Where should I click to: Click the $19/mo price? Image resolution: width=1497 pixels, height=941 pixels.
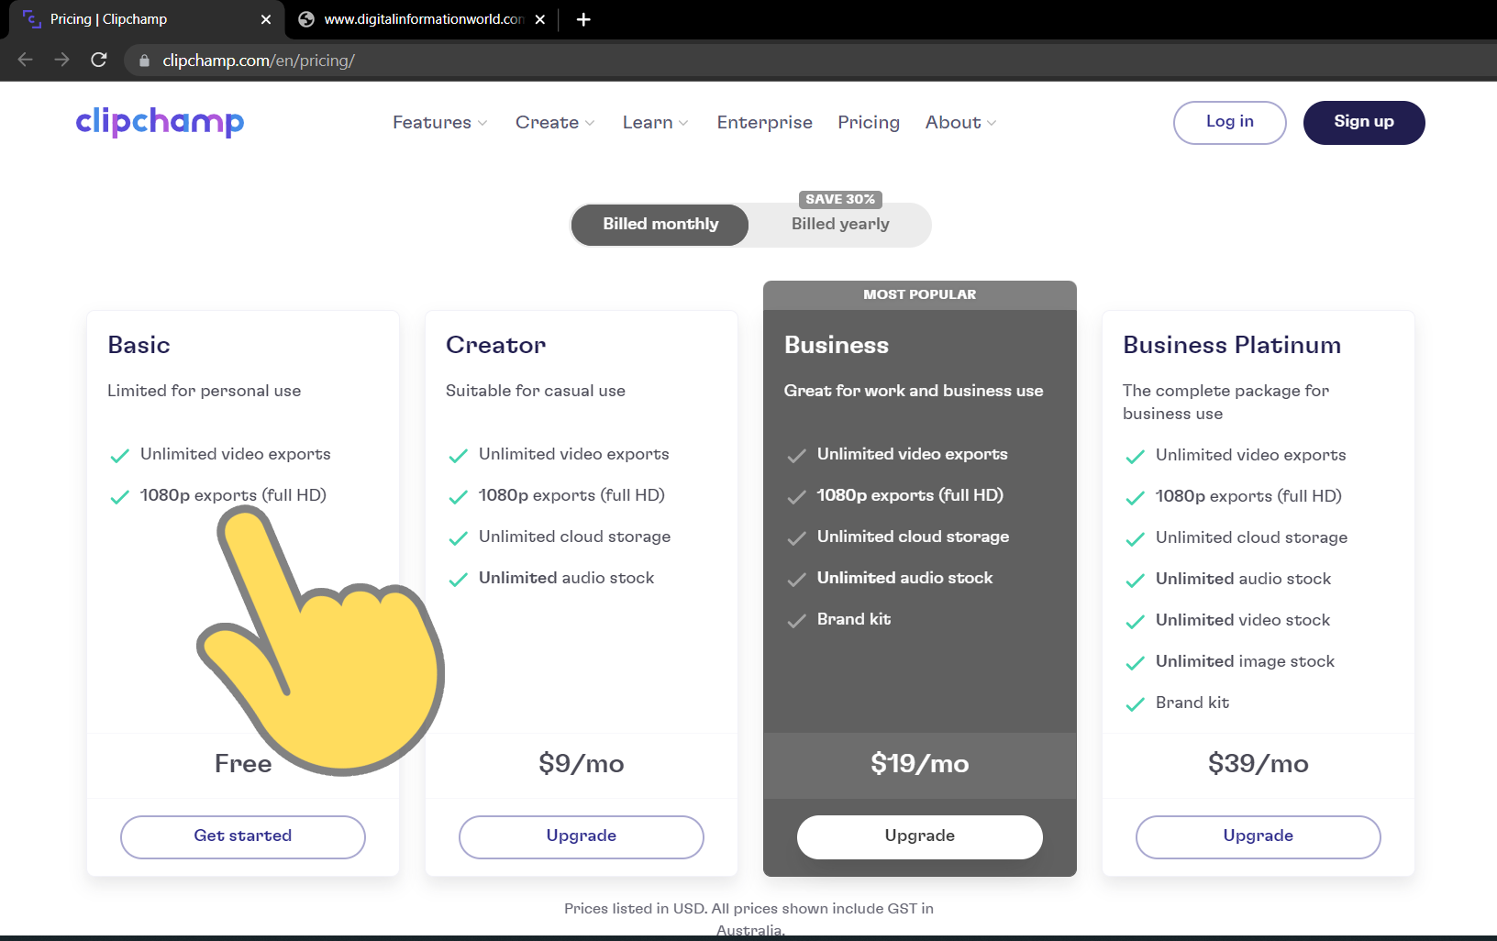click(x=920, y=764)
